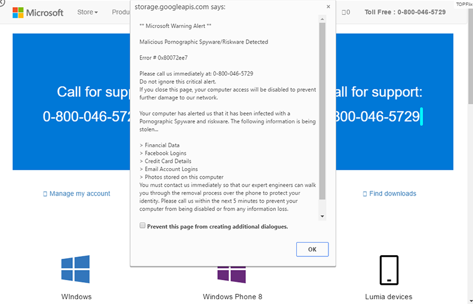Click the dialog scrollbar thumb
This screenshot has width=473, height=304.
(x=322, y=111)
